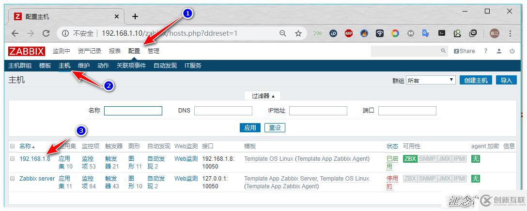
Task: Open the 配置 menu
Action: click(x=134, y=51)
